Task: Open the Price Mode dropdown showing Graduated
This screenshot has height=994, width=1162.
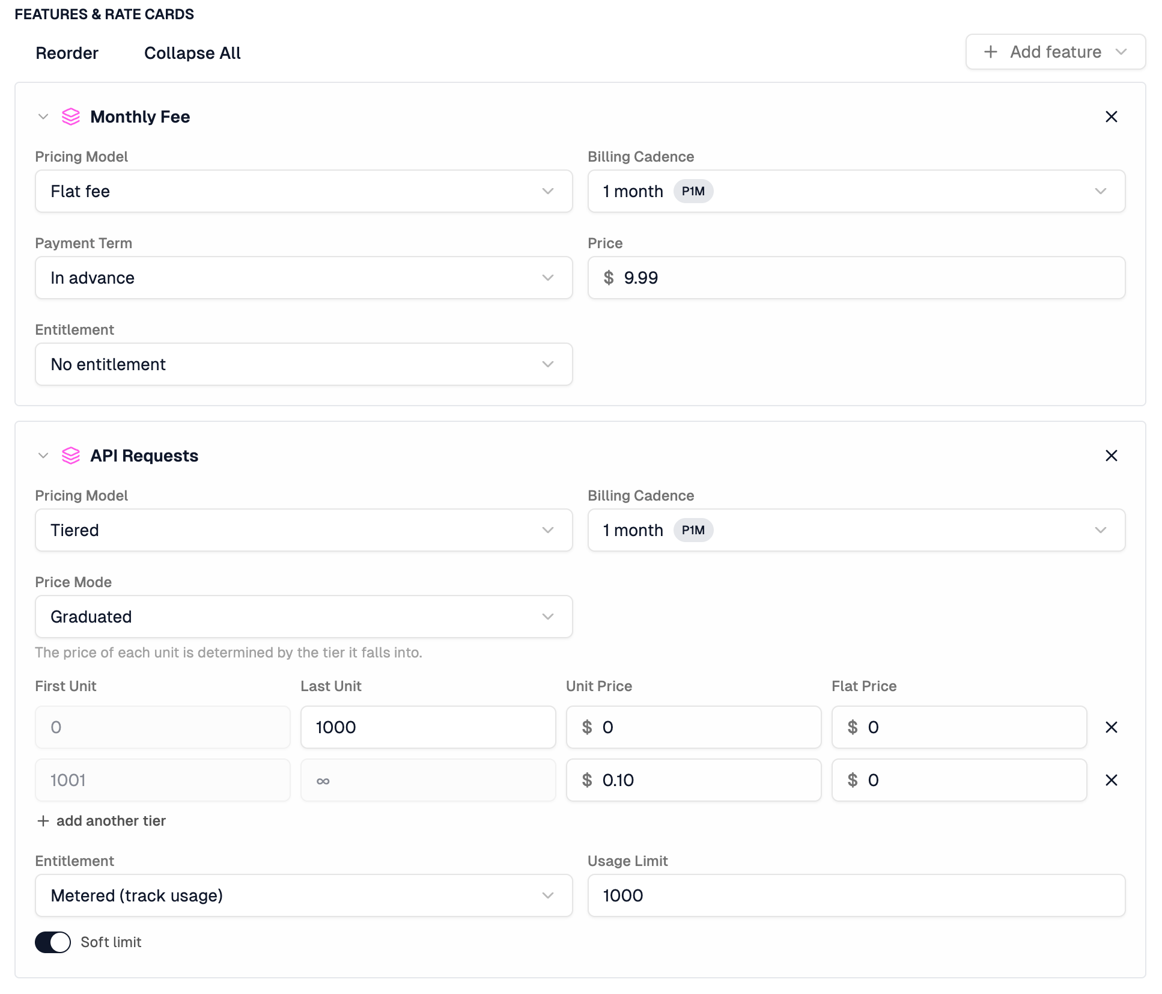Action: tap(303, 617)
